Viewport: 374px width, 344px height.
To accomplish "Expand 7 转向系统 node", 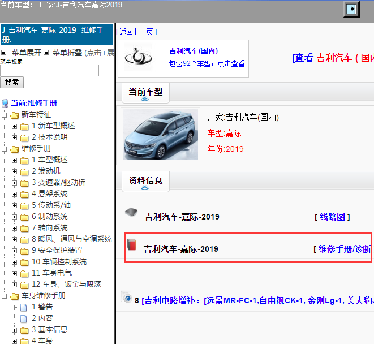I will [14, 228].
